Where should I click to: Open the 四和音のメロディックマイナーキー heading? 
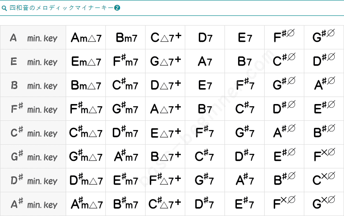(61, 8)
